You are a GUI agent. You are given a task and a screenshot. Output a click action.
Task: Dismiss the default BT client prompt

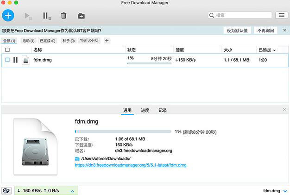click(284, 30)
